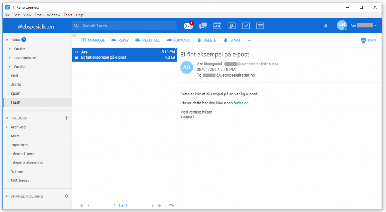Image resolution: width=386 pixels, height=212 pixels.
Task: Expand the Kunder subfolder
Action: pyautogui.click(x=10, y=48)
